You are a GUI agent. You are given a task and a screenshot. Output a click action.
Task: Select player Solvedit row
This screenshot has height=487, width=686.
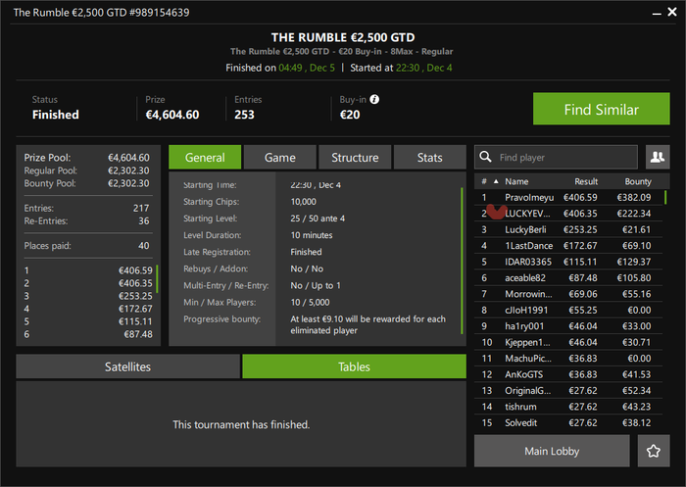pyautogui.click(x=567, y=422)
